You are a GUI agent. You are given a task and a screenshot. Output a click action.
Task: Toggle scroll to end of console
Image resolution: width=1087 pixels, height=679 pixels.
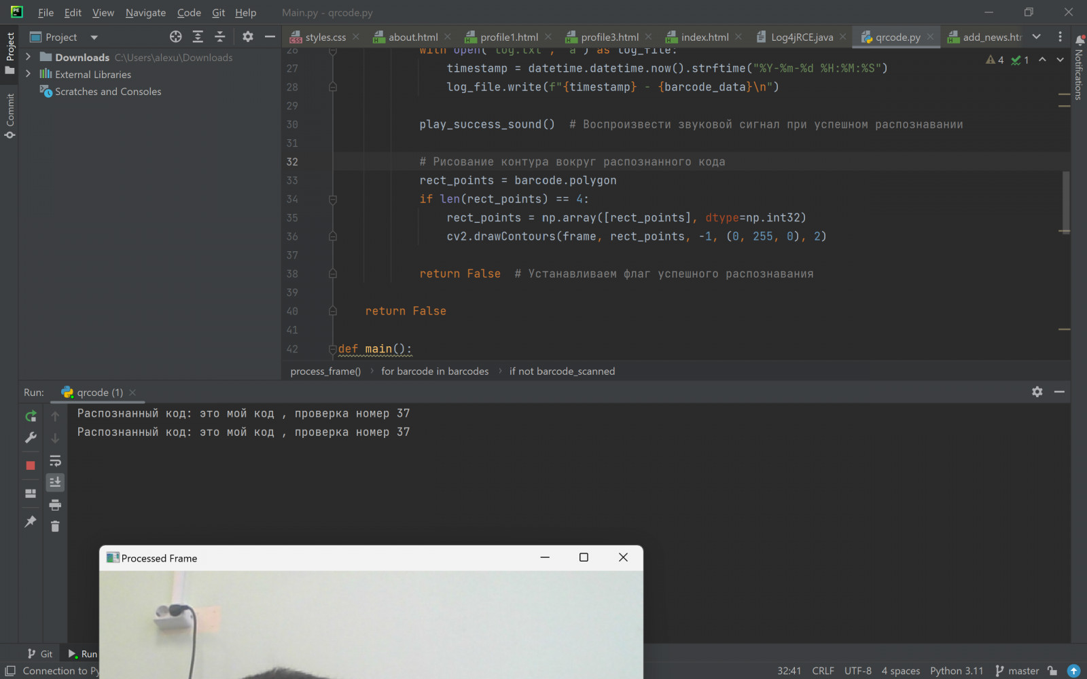tap(55, 482)
